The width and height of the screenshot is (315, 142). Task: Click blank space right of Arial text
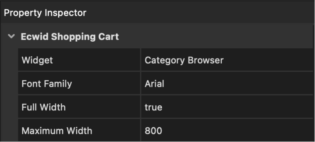(239, 83)
